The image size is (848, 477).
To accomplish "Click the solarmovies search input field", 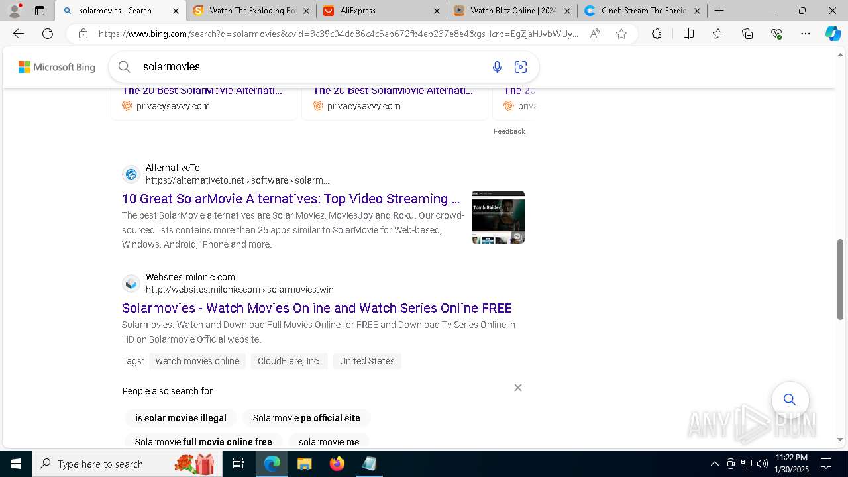I will pos(311,66).
